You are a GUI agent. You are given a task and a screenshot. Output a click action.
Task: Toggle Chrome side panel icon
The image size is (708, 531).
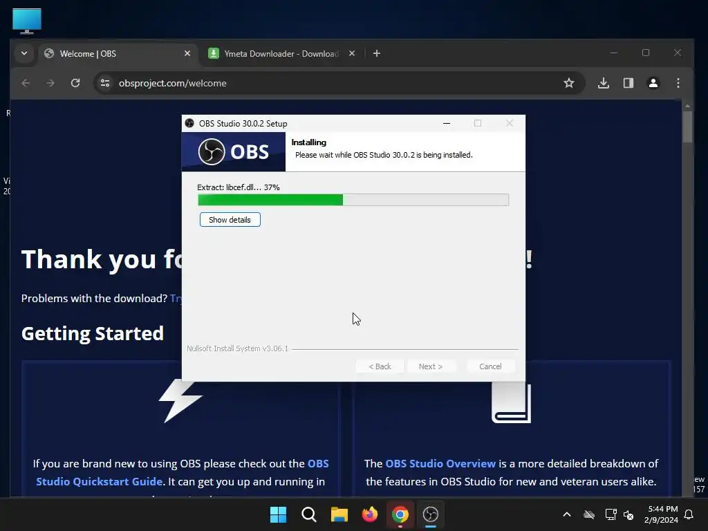point(628,83)
